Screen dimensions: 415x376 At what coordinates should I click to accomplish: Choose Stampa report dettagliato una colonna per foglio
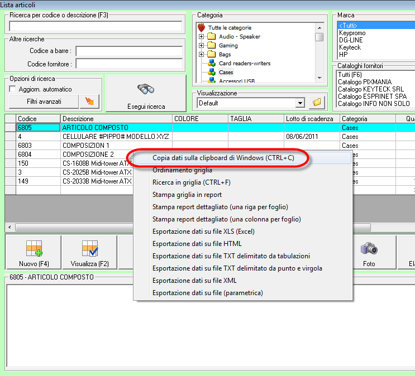[243, 219]
